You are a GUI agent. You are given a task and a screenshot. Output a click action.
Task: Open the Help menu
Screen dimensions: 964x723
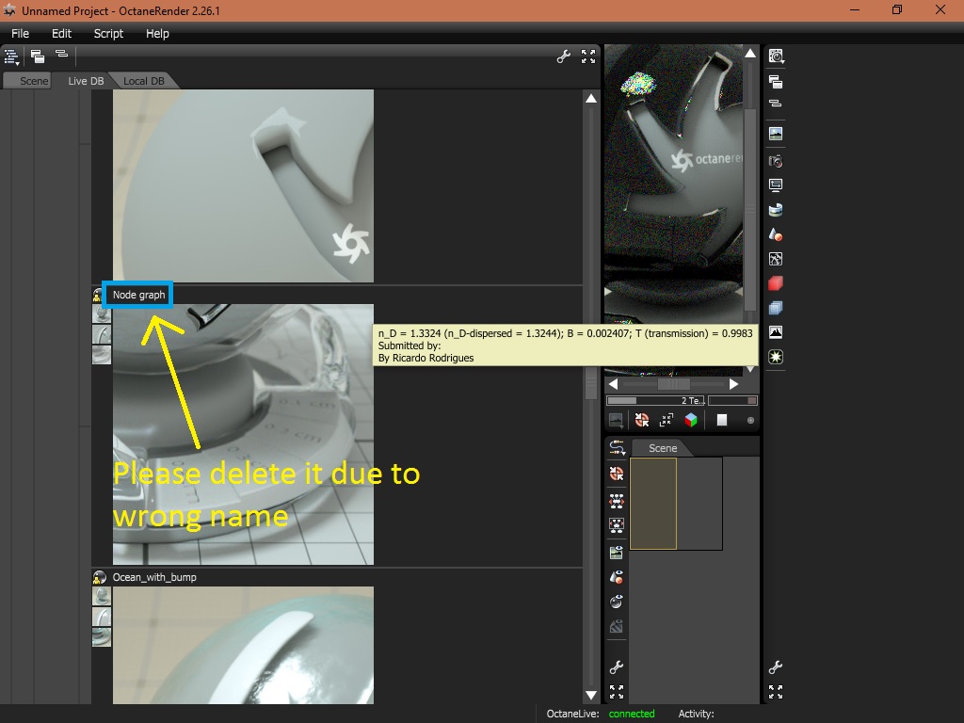click(157, 34)
